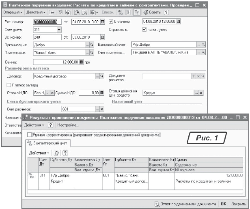
Task: Enable Ручная корректировка checkbox
Action: pyautogui.click(x=28, y=134)
